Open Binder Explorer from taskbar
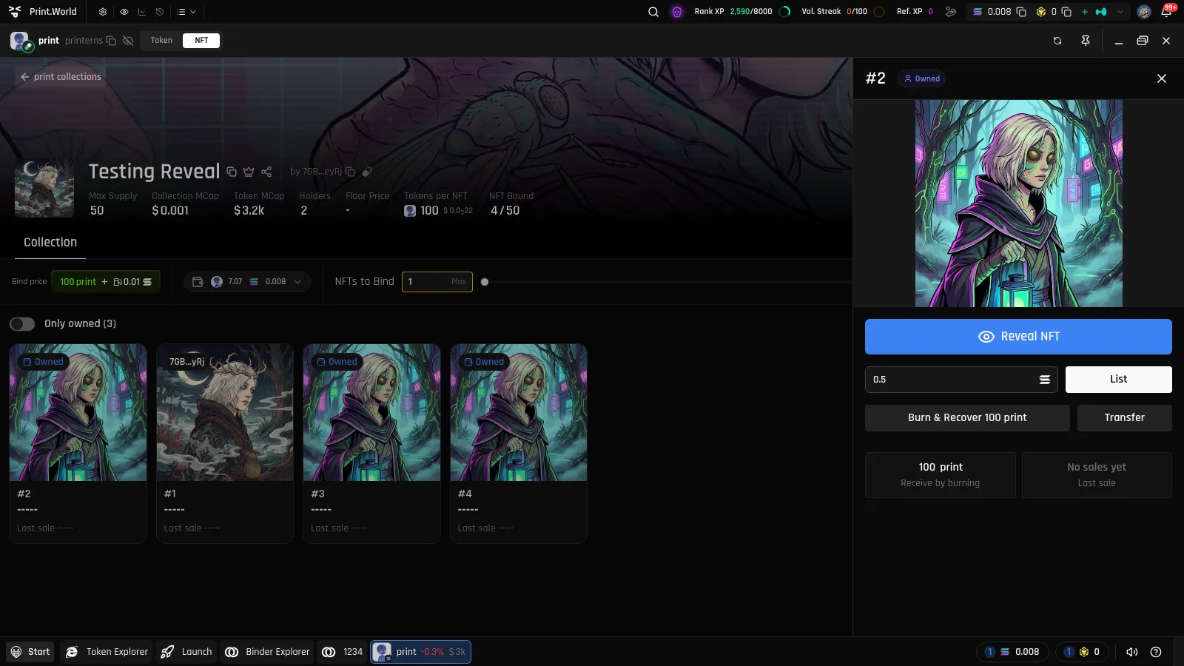Image resolution: width=1184 pixels, height=666 pixels. pyautogui.click(x=268, y=652)
